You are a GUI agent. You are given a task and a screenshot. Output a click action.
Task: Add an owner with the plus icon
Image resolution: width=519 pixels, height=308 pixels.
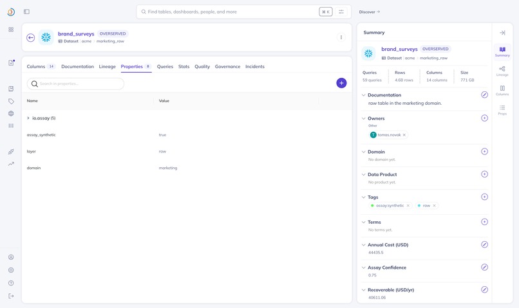click(484, 118)
